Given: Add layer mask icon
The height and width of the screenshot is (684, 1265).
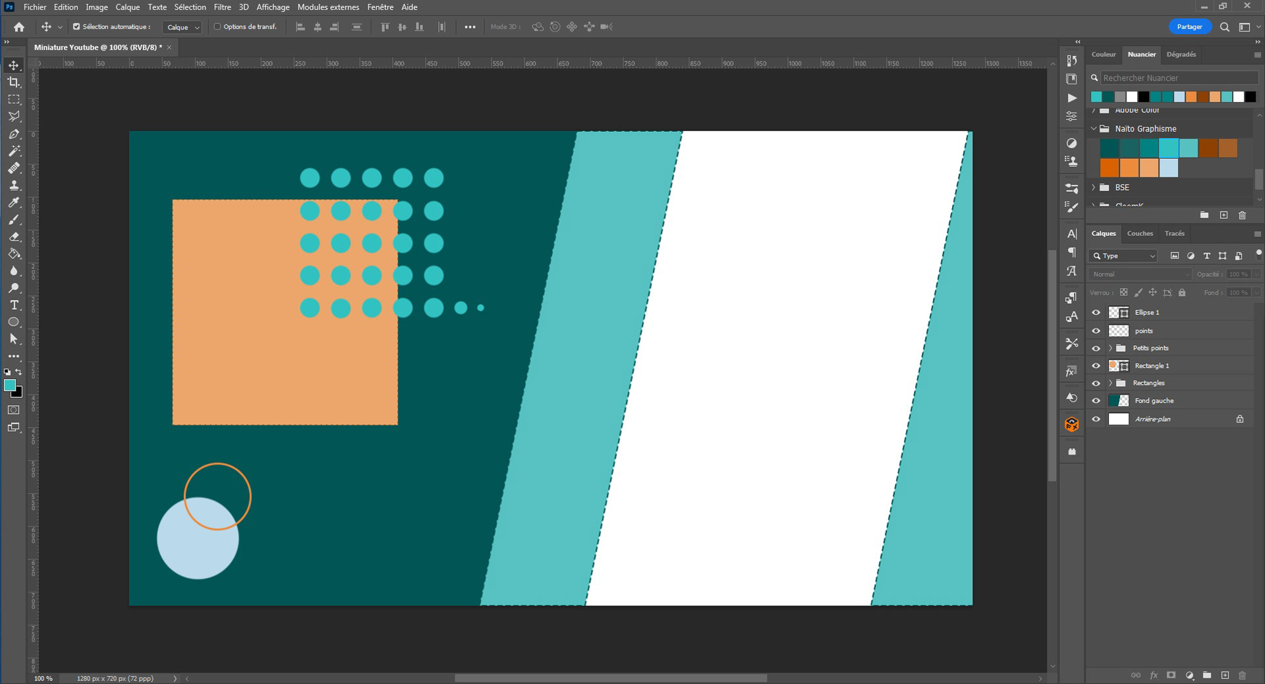Looking at the screenshot, I should click(x=1171, y=675).
